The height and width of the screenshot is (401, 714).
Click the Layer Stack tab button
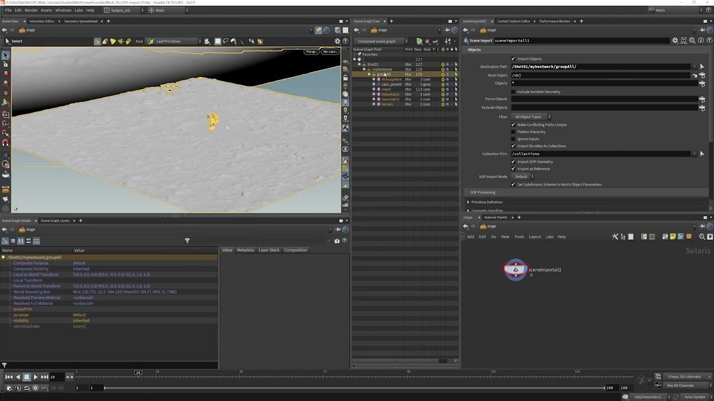tap(269, 250)
